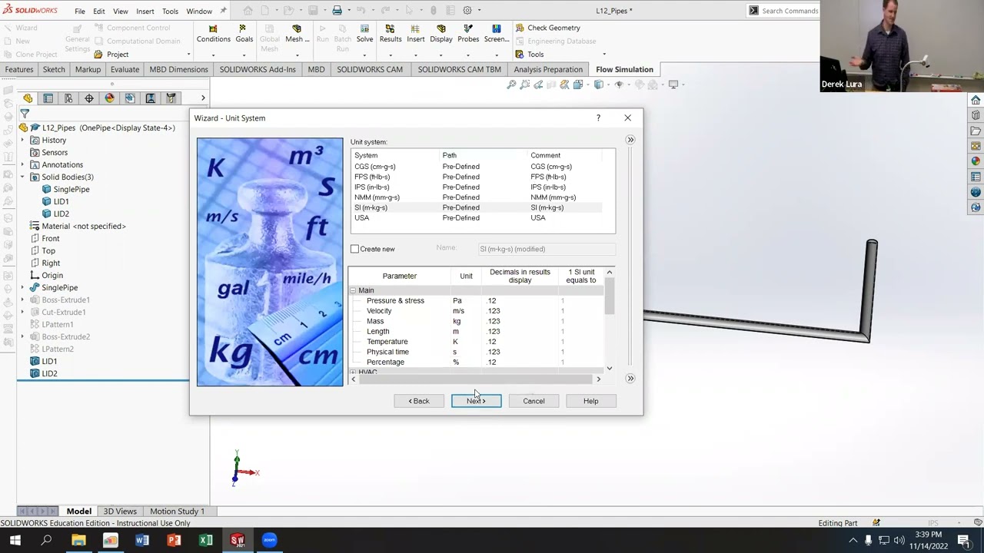984x553 pixels.
Task: Select the PropertyManager tab icon
Action: tap(48, 98)
